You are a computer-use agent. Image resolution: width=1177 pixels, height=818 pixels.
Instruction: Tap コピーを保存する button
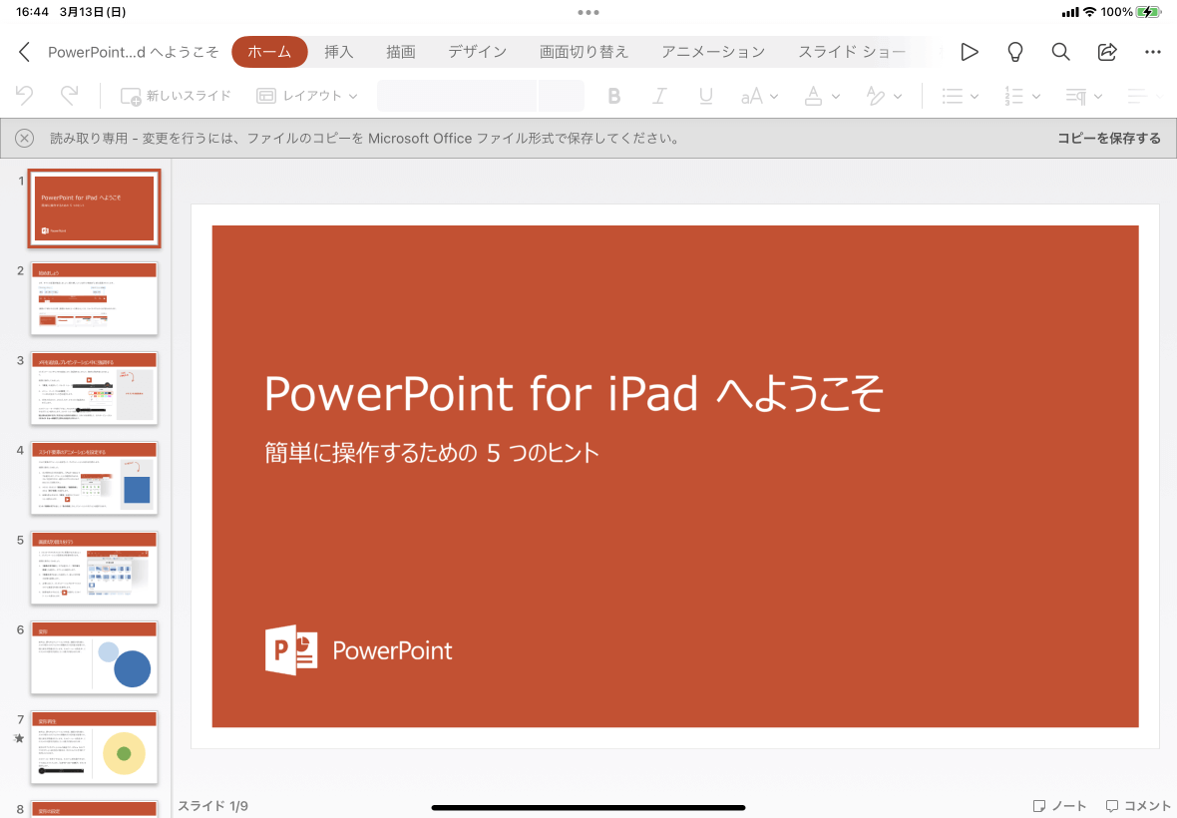(1109, 138)
